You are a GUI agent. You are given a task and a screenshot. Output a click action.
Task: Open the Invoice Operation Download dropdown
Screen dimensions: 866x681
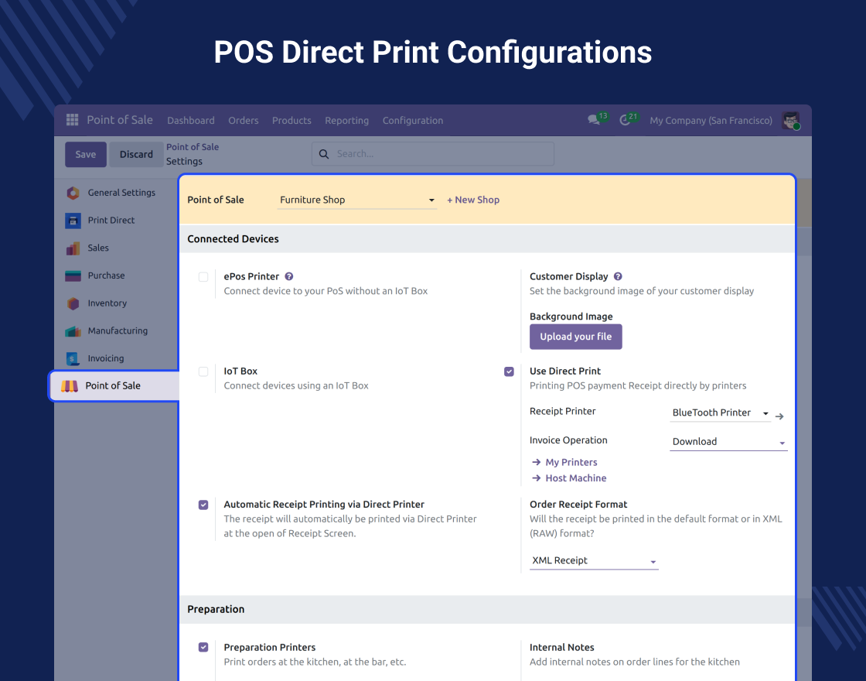coord(728,442)
